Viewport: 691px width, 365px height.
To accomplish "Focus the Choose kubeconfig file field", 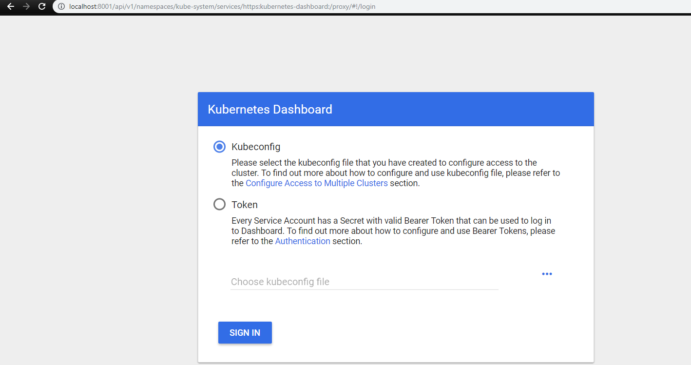I will point(365,282).
